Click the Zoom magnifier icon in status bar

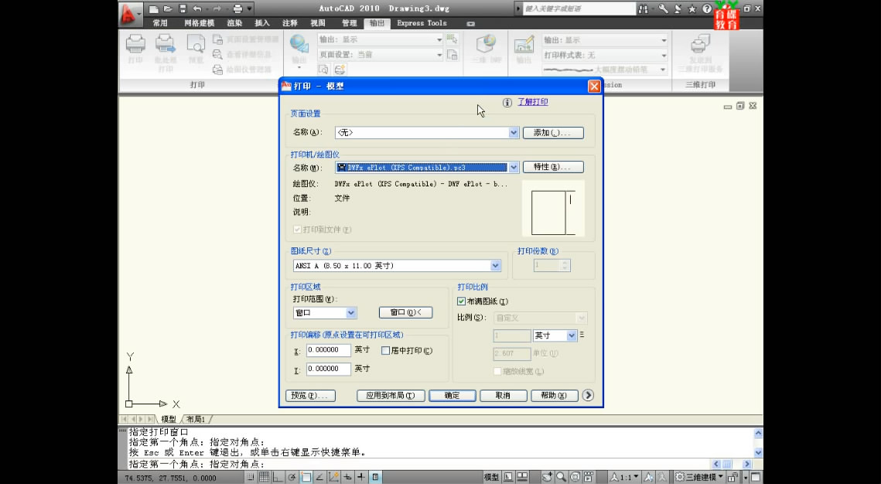point(562,477)
